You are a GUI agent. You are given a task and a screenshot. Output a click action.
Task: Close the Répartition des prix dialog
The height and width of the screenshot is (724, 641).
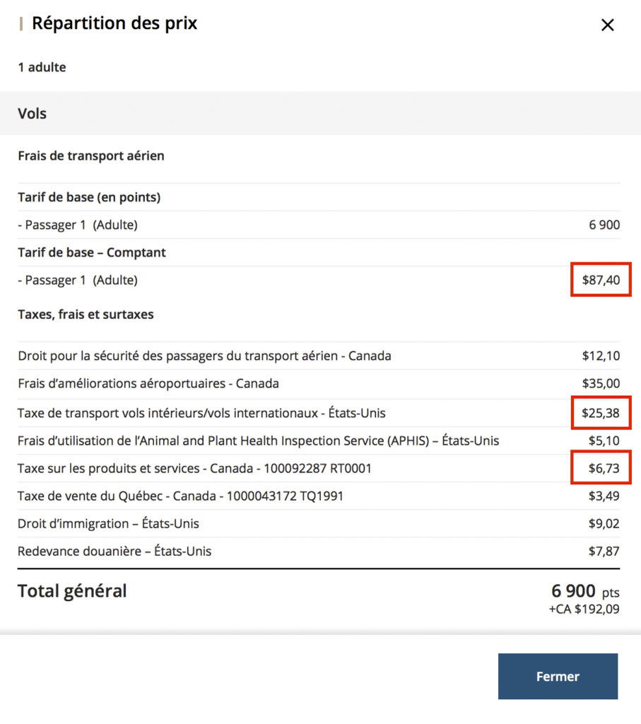pos(607,25)
